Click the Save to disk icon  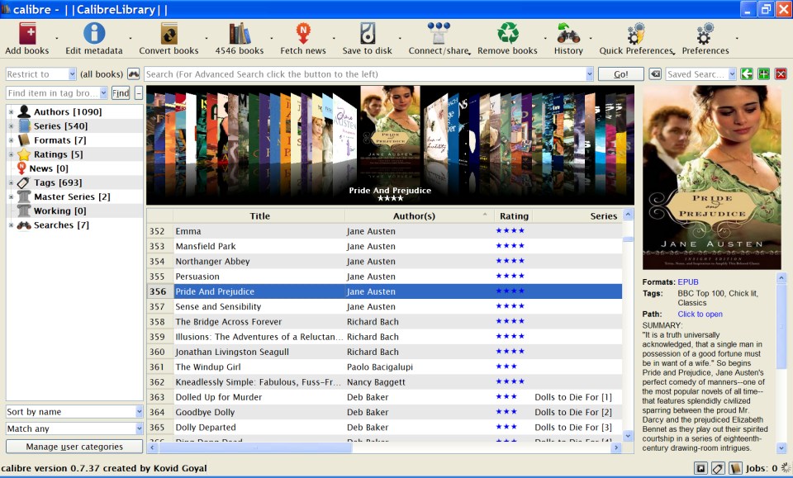[x=367, y=34]
